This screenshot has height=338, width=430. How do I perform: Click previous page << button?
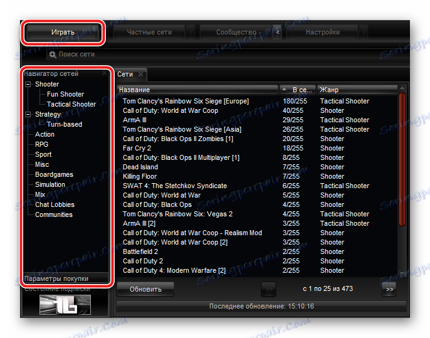point(270,289)
